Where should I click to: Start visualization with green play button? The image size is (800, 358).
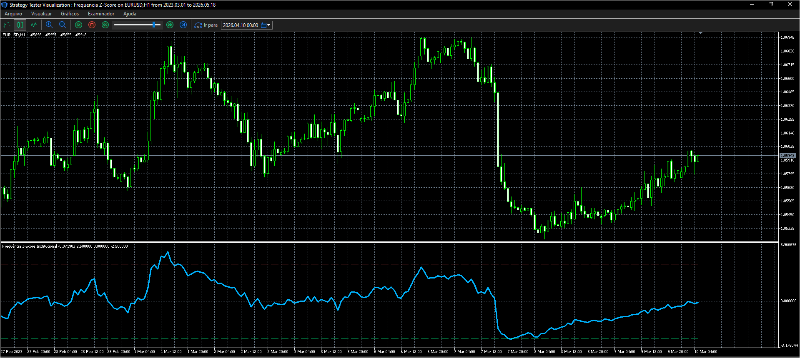coord(79,25)
